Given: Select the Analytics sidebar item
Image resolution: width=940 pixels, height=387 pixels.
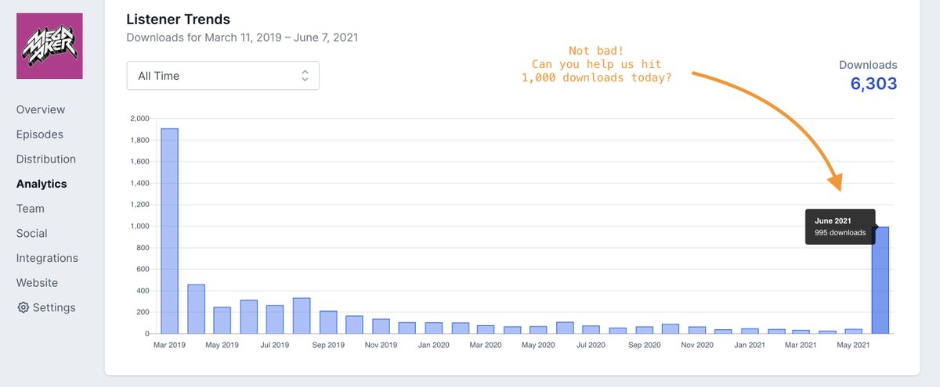Looking at the screenshot, I should click(42, 184).
